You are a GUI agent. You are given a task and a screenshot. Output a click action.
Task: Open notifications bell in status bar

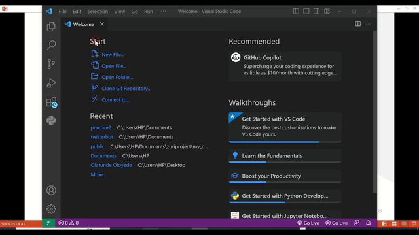point(368,223)
